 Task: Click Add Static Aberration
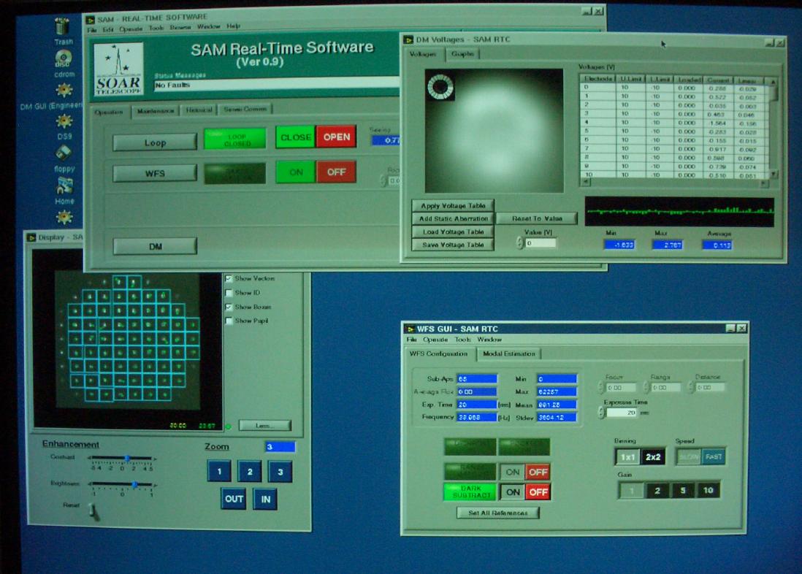point(453,218)
